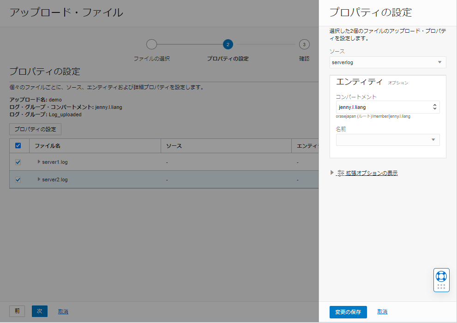Viewport: 457px width, 323px height.
Task: Click step circle 3 for 確認
Action: (x=304, y=44)
